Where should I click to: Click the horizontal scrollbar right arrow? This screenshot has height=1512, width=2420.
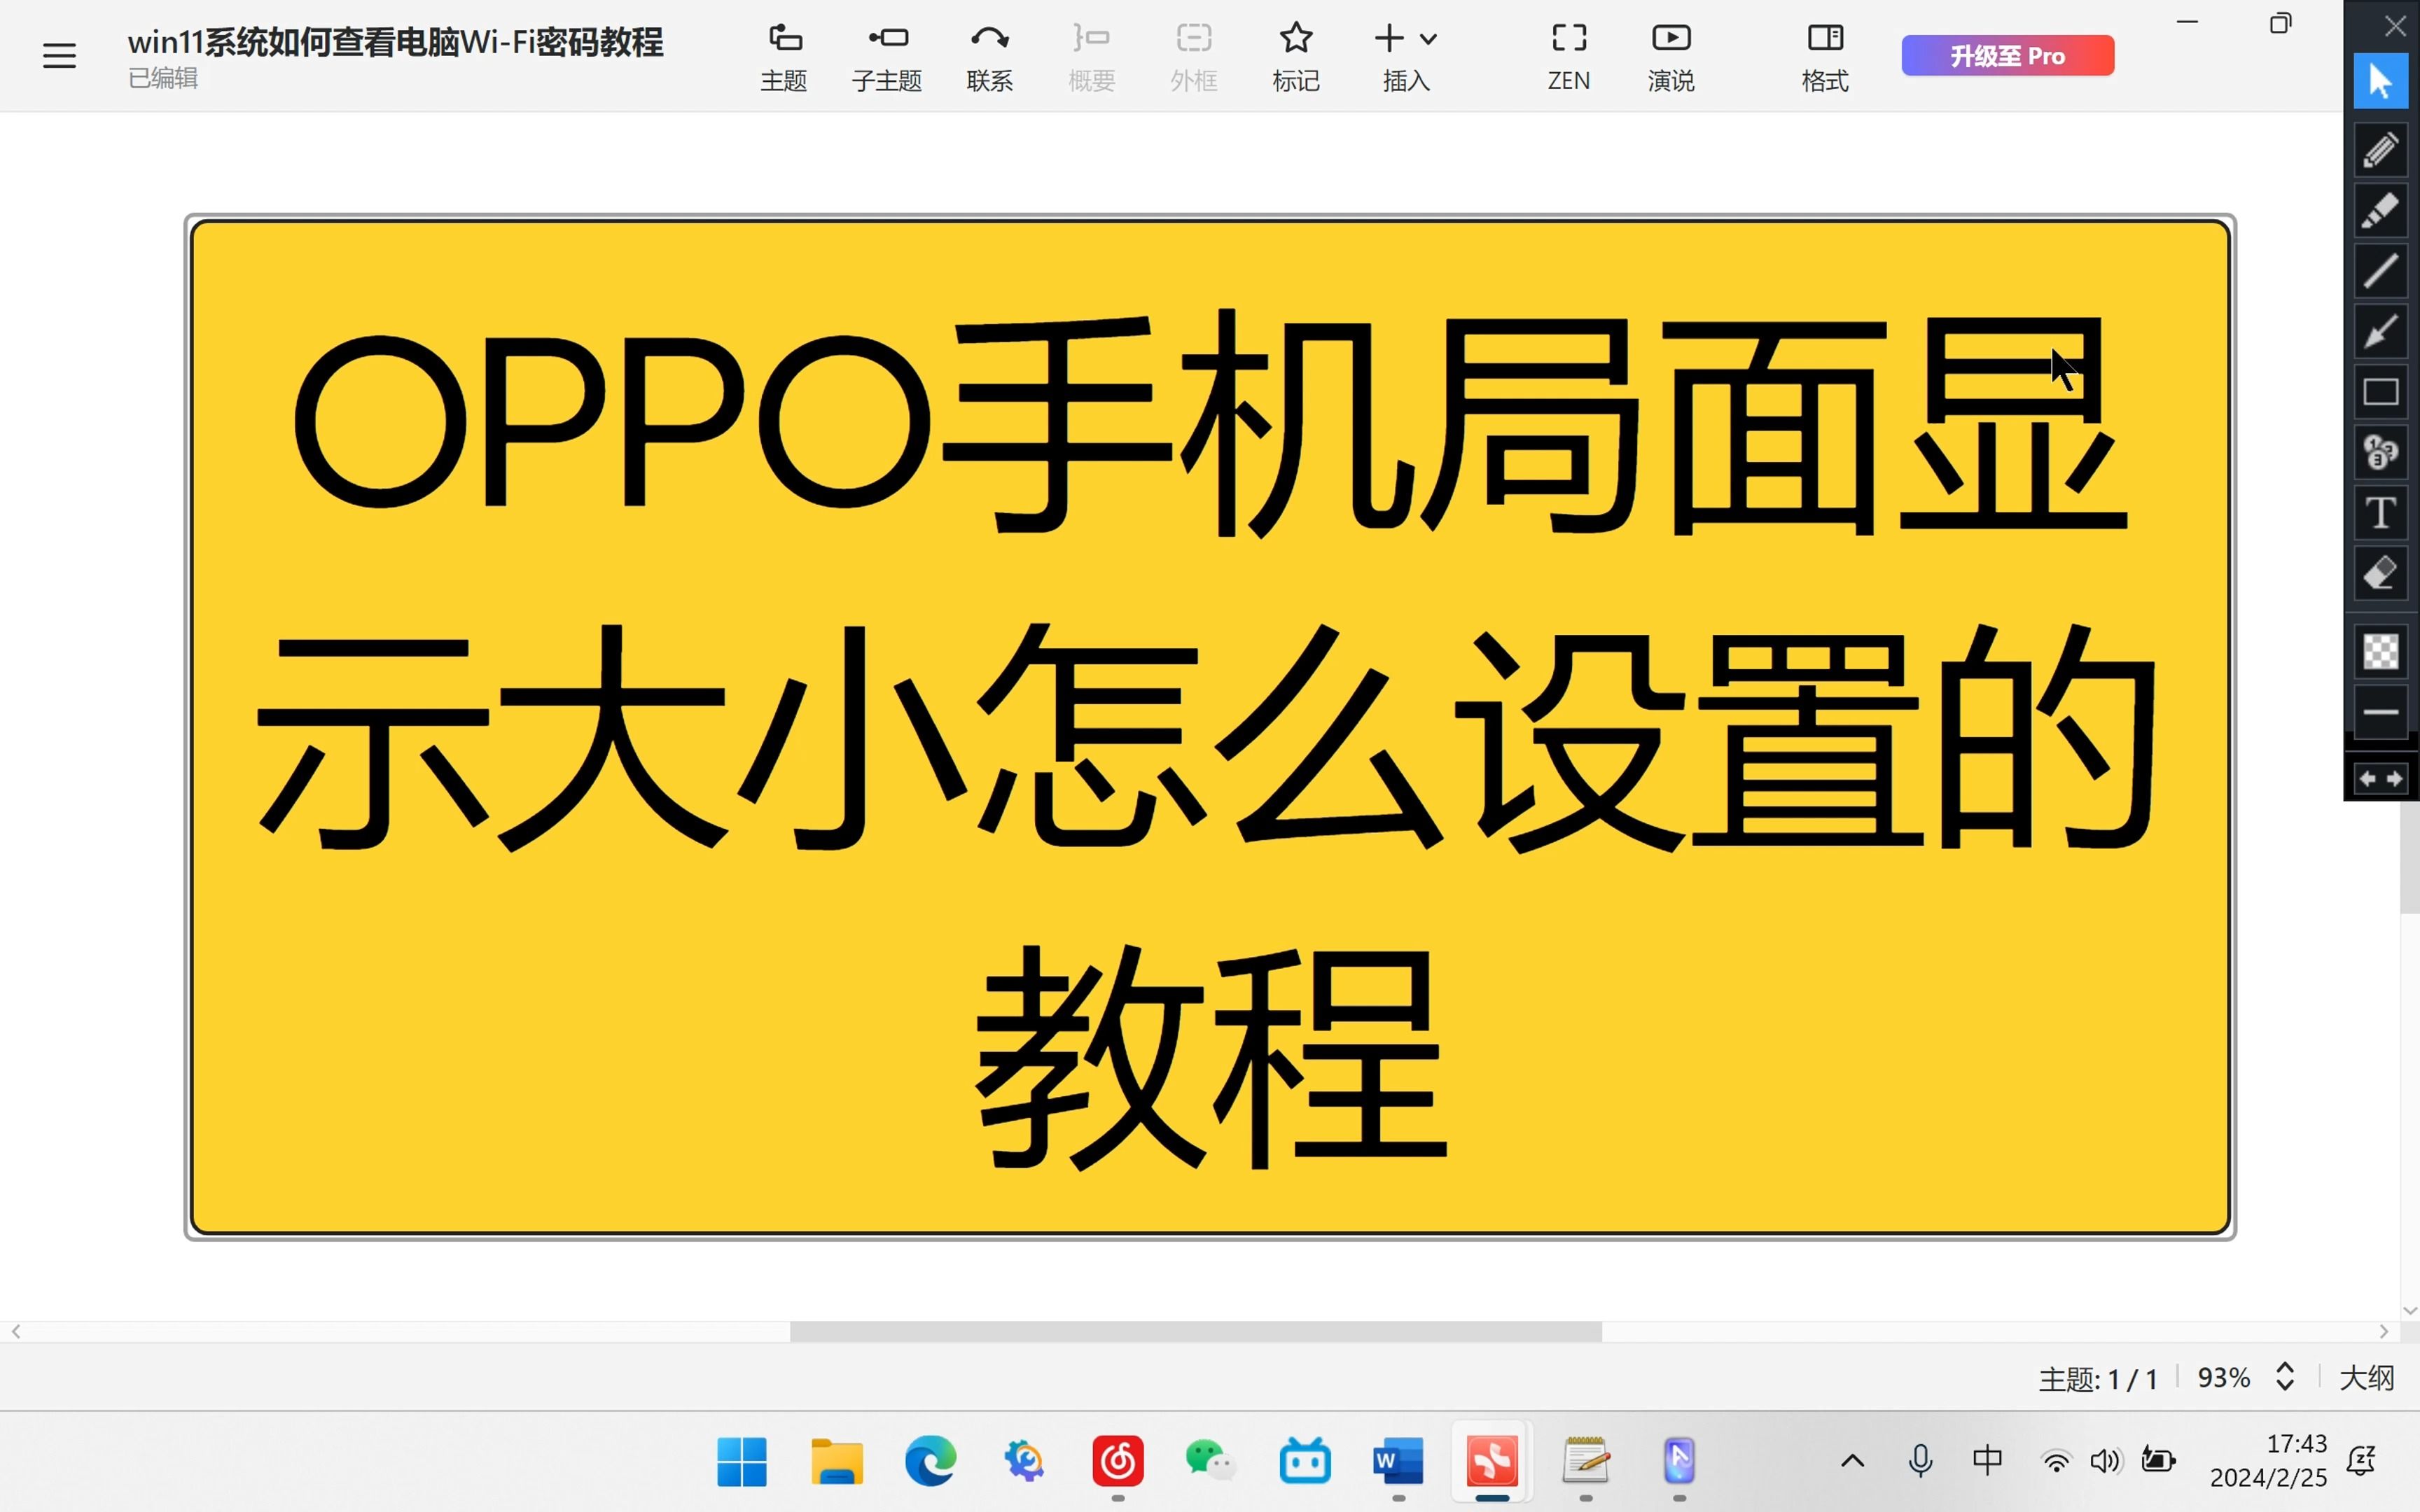[x=2384, y=1331]
